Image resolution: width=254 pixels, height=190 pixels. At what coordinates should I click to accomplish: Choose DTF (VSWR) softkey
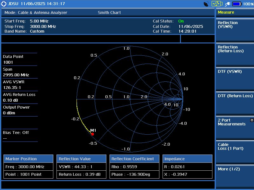pos(235,79)
